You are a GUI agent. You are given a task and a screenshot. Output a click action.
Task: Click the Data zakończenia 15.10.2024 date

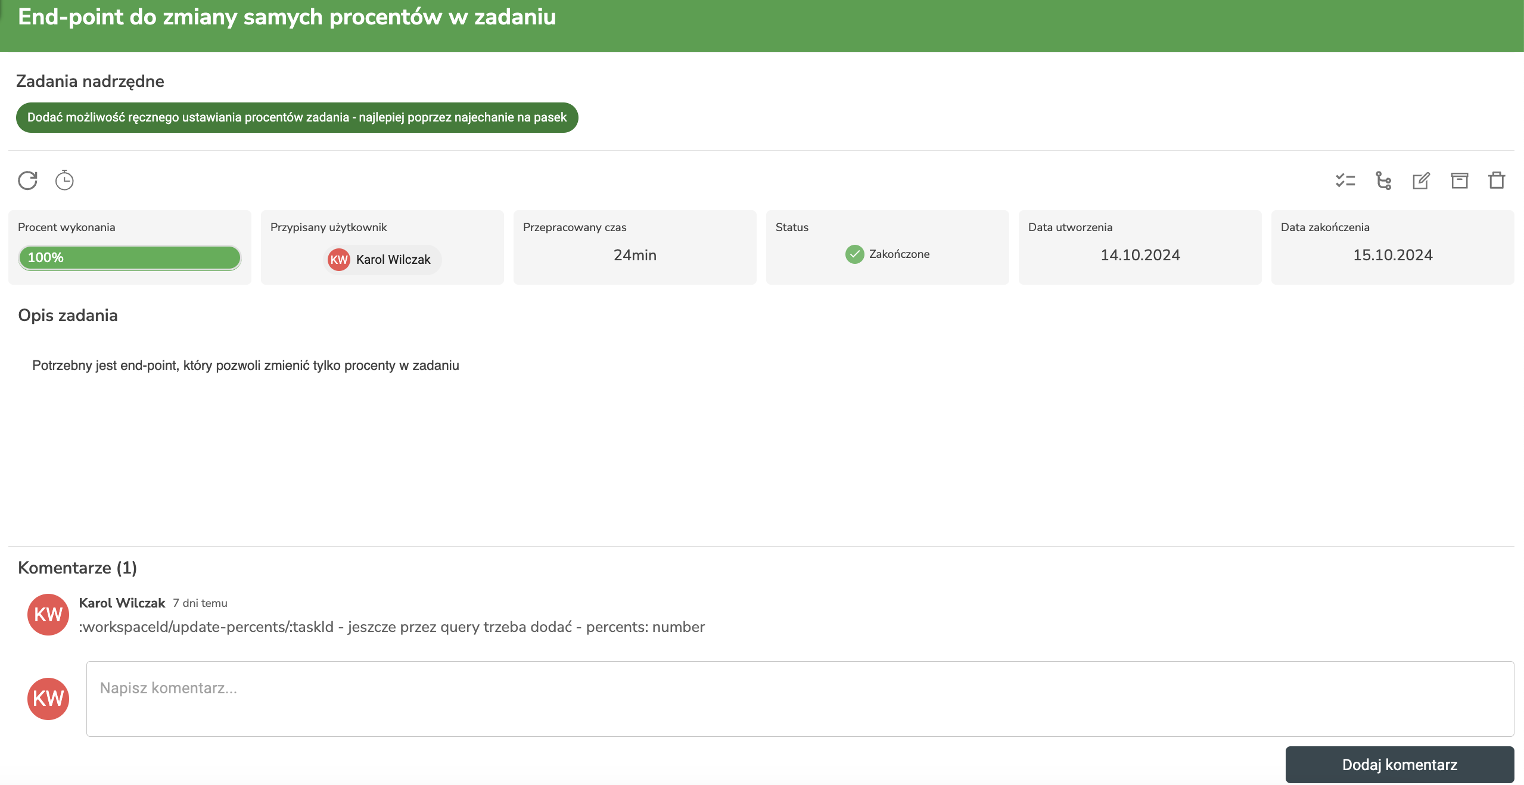pos(1392,255)
